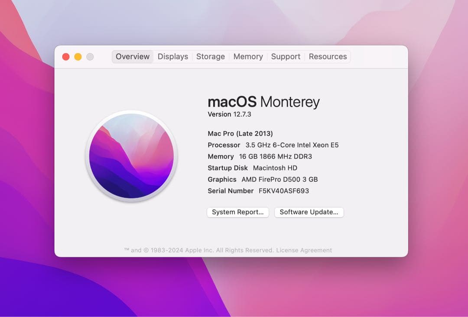Go to the Support tab

click(x=286, y=57)
